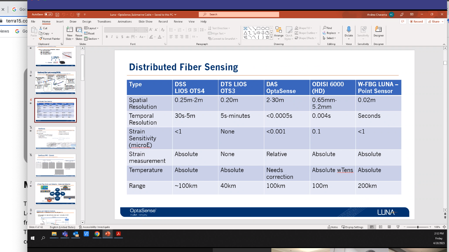This screenshot has width=449, height=252.
Task: Open Google Chrome from the taskbar
Action: coord(97,234)
